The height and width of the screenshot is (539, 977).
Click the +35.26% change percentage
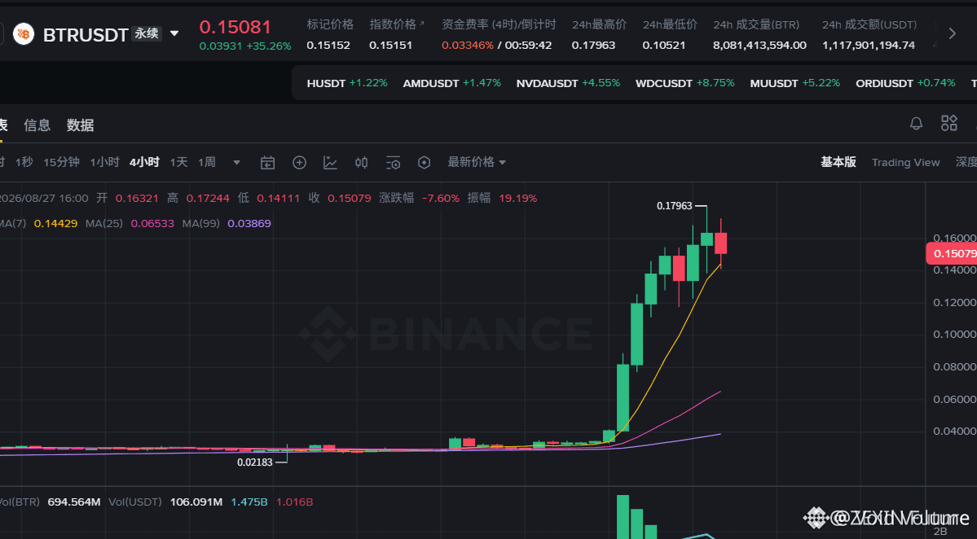tap(269, 46)
